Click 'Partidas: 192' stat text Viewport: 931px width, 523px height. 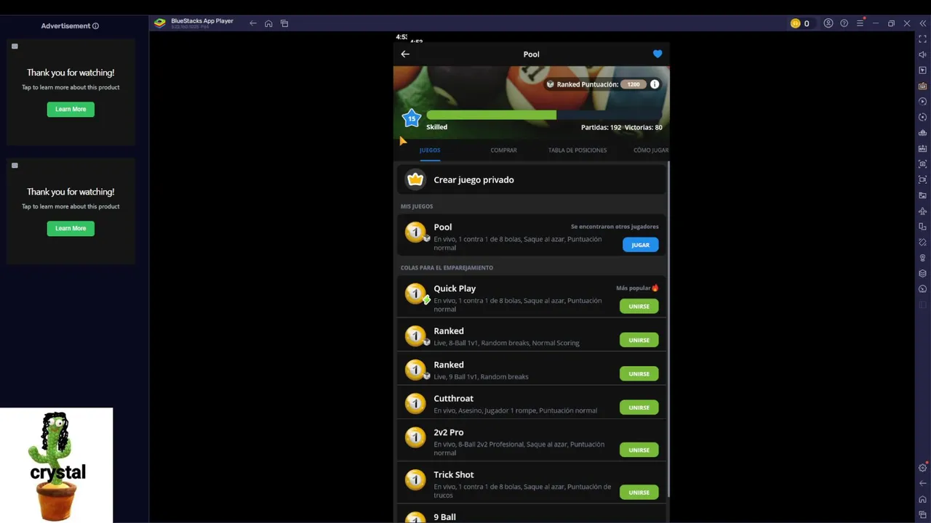click(601, 127)
